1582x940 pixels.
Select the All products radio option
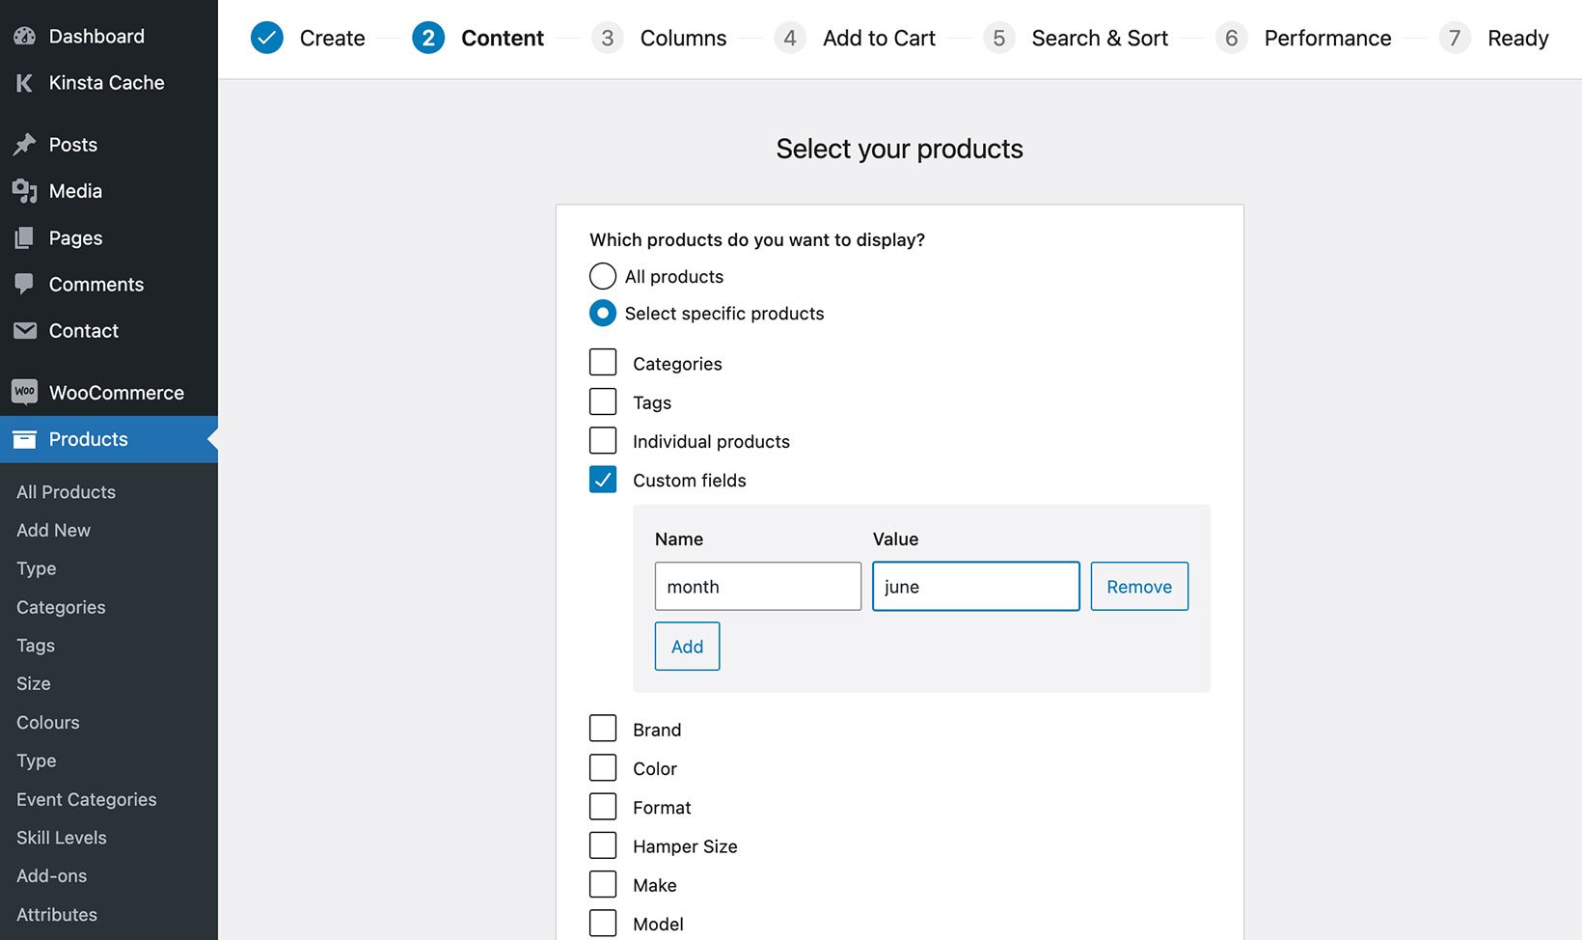coord(602,276)
